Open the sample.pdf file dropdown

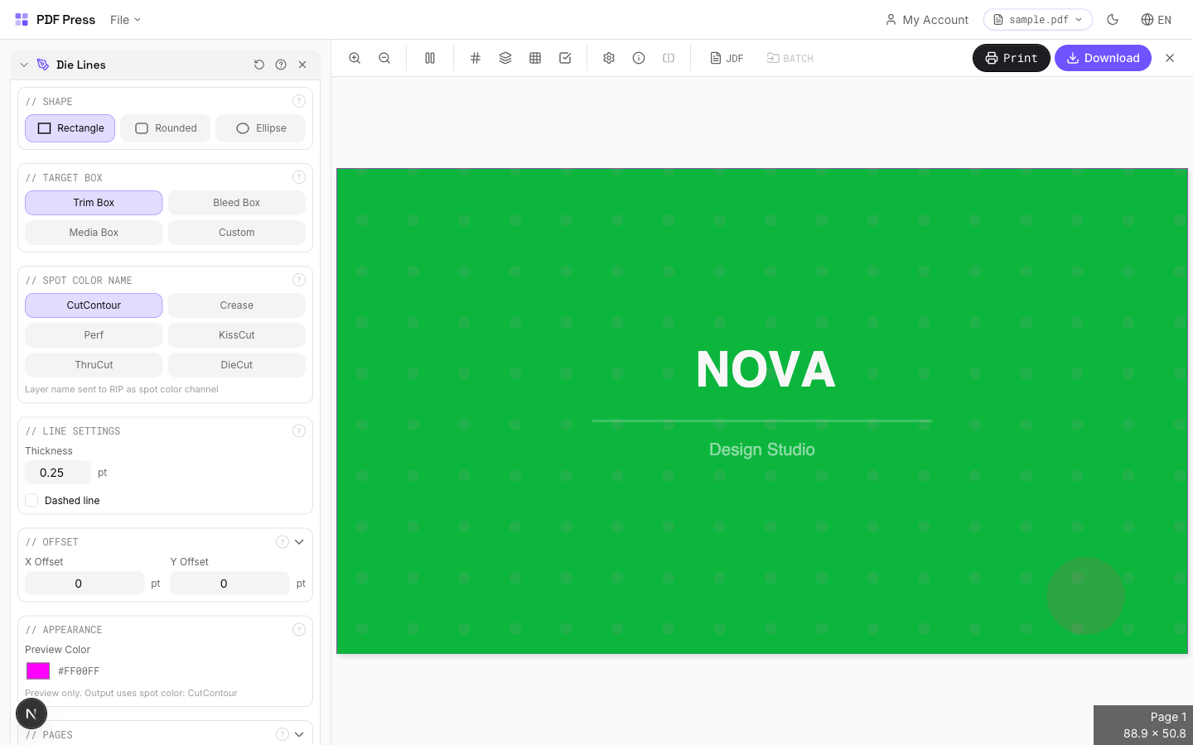1037,20
